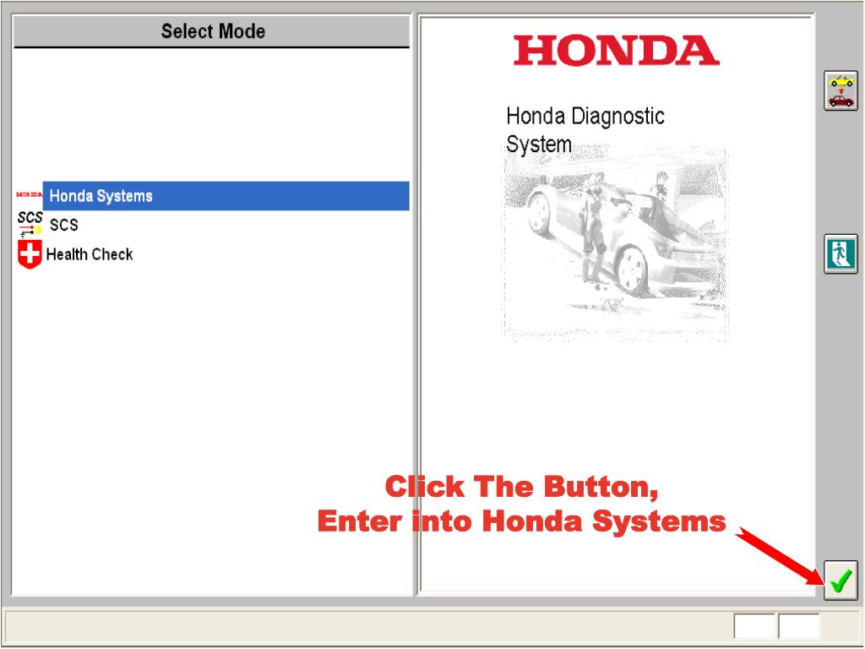Select the SCS mode entry
Screen dimensions: 865x649
(64, 225)
